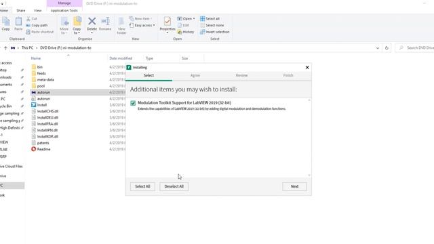Click the Select step tab in the installer

[149, 75]
